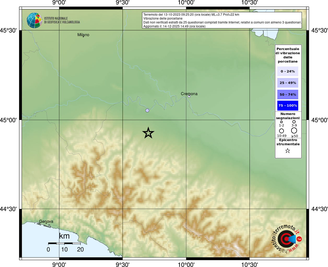The image size is (328, 267).
Task: Click the right 44°30' latitude label
Action: pyautogui.click(x=320, y=209)
